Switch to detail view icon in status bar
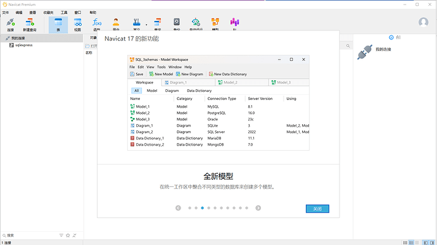Screen dimensions: 437x245 411,242
